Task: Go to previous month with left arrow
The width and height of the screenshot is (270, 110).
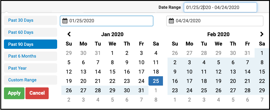Action: click(69, 34)
